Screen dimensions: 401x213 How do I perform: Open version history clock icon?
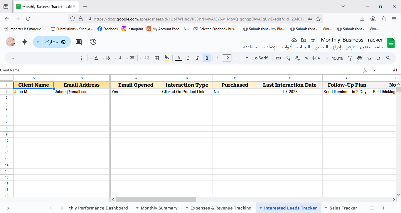click(x=93, y=42)
